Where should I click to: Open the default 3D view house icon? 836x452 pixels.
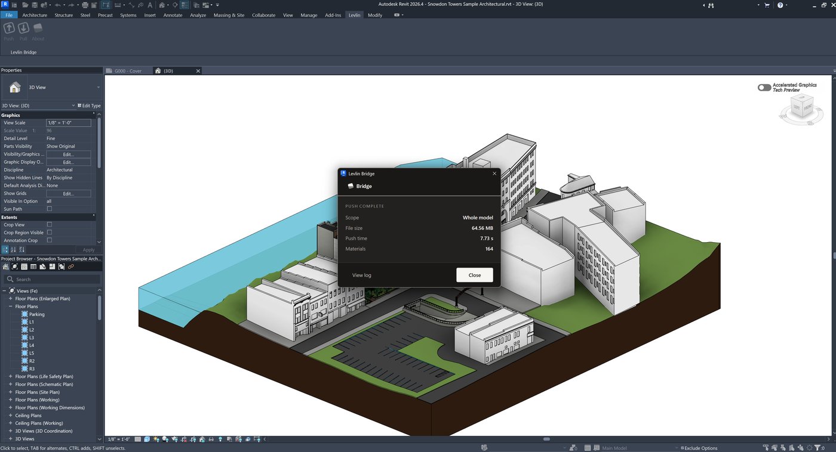click(162, 5)
